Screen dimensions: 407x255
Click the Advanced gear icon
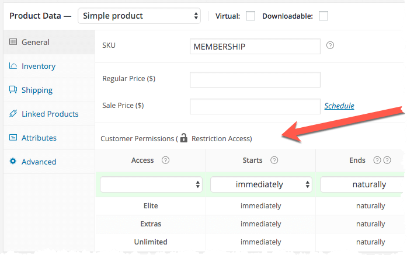coord(13,162)
